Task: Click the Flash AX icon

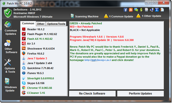Action: coord(24,39)
